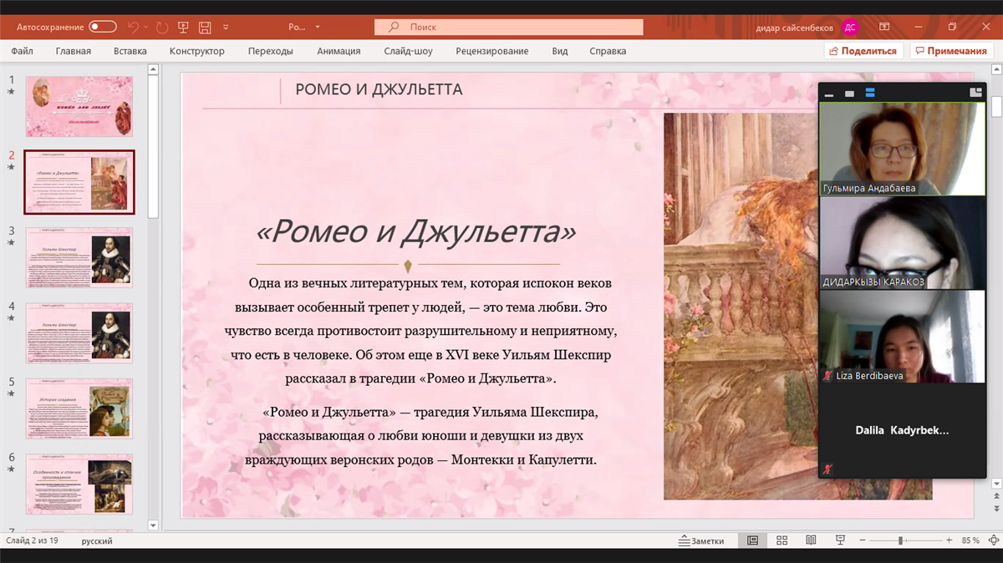Open the Customize Quick Access Toolbar dropdown

226,27
